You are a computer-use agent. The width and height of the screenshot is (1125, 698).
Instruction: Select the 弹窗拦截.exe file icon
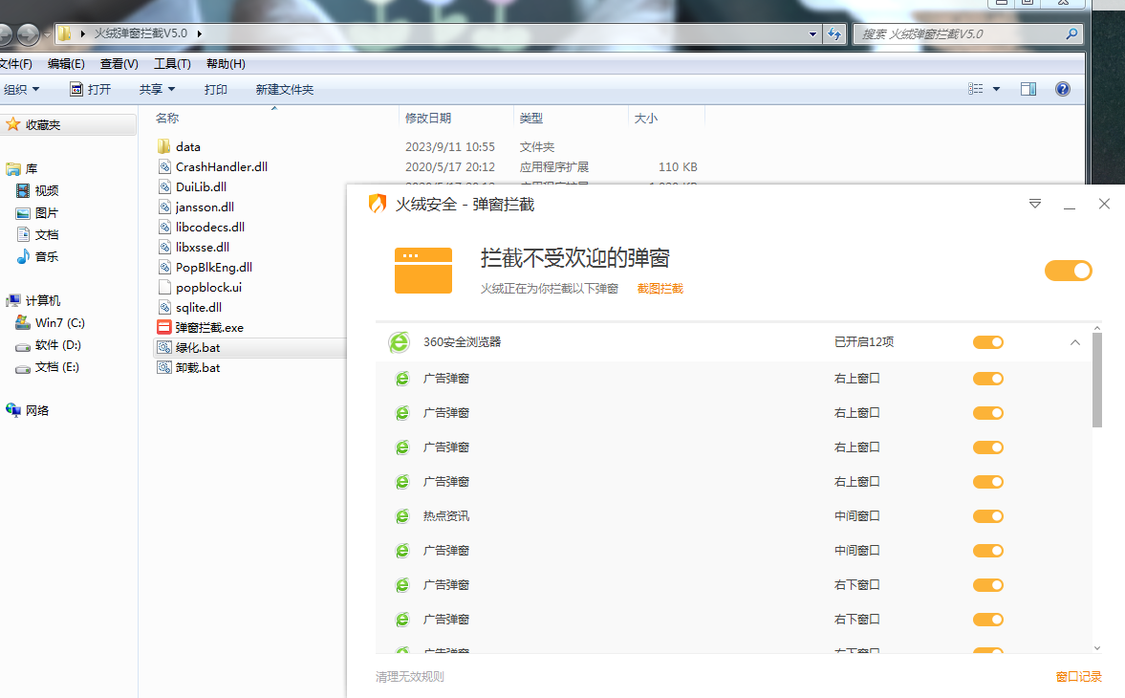click(x=163, y=327)
